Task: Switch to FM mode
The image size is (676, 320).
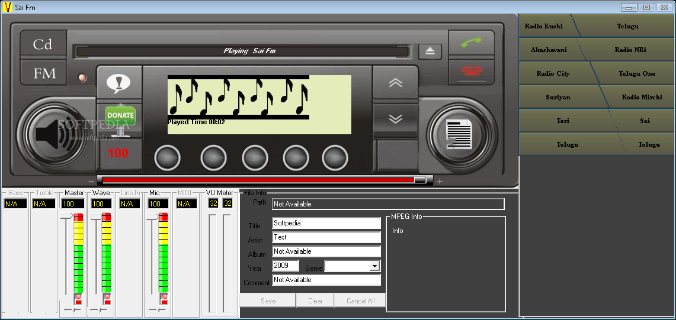Action: tap(45, 74)
